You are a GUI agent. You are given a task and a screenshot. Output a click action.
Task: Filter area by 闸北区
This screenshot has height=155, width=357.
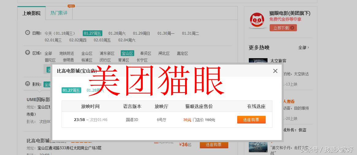164,54
